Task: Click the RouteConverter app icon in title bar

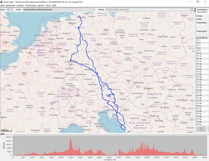Action: pos(2,2)
